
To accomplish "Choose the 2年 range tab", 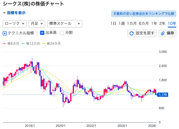I will coord(162,24).
